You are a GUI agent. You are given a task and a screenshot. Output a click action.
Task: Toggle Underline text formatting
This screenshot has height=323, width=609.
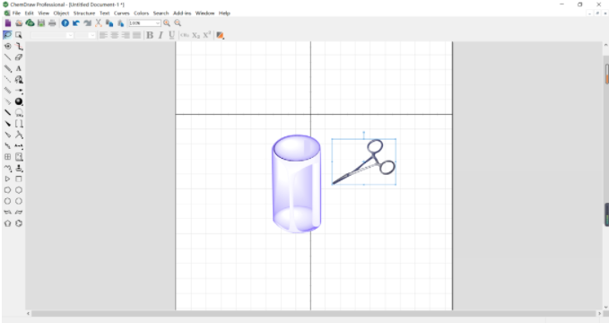(x=171, y=35)
